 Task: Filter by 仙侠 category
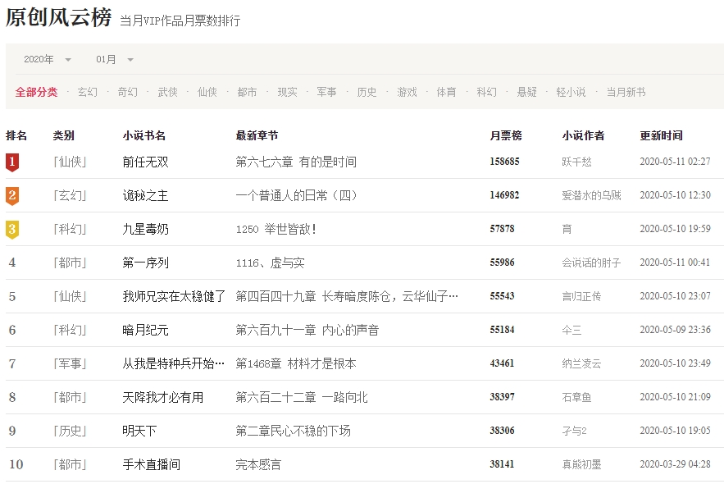(x=207, y=92)
